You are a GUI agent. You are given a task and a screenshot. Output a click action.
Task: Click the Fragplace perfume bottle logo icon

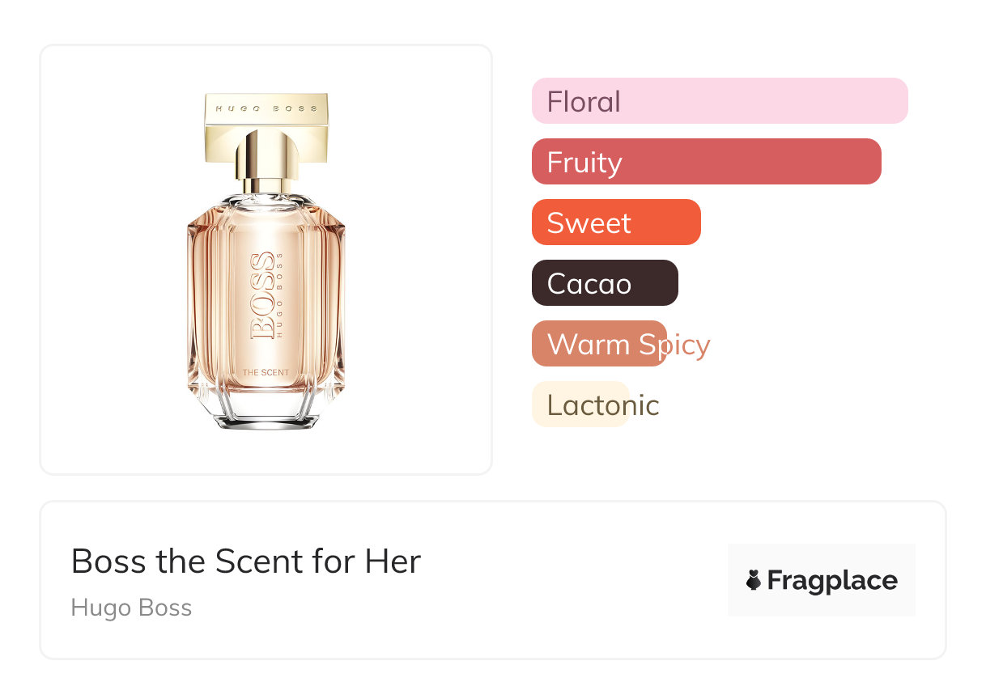tap(754, 580)
